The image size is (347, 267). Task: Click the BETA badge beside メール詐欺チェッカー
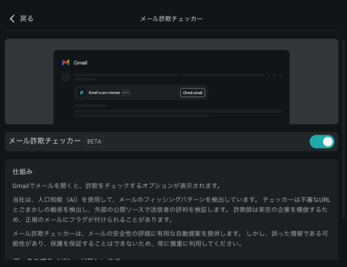(94, 142)
